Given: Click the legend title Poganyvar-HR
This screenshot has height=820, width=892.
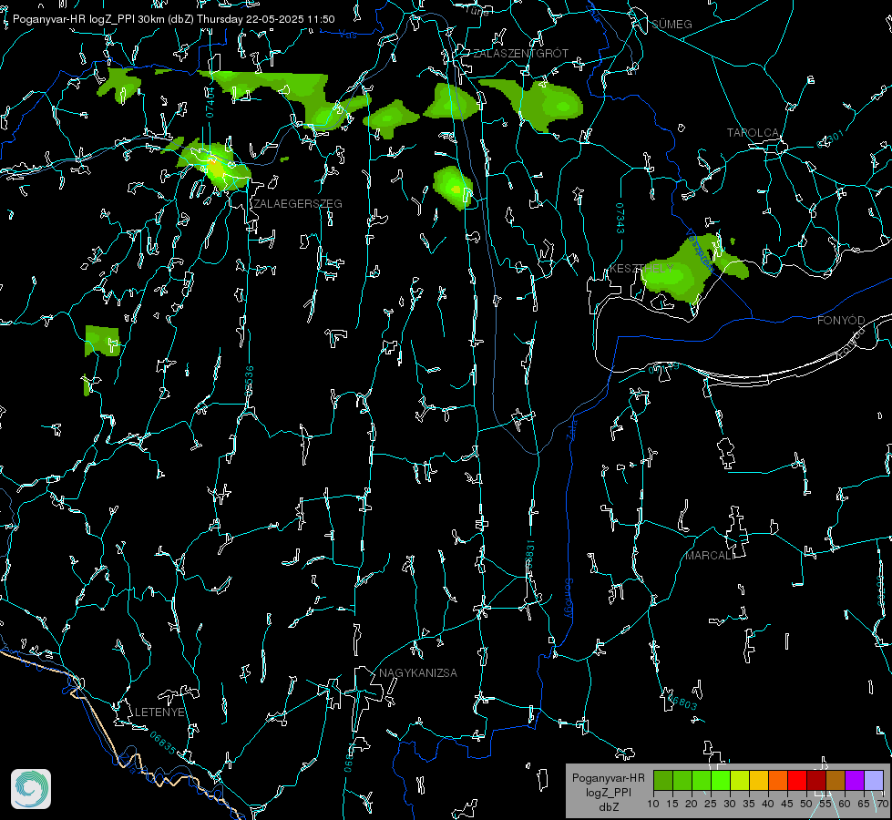Looking at the screenshot, I should click(x=608, y=777).
